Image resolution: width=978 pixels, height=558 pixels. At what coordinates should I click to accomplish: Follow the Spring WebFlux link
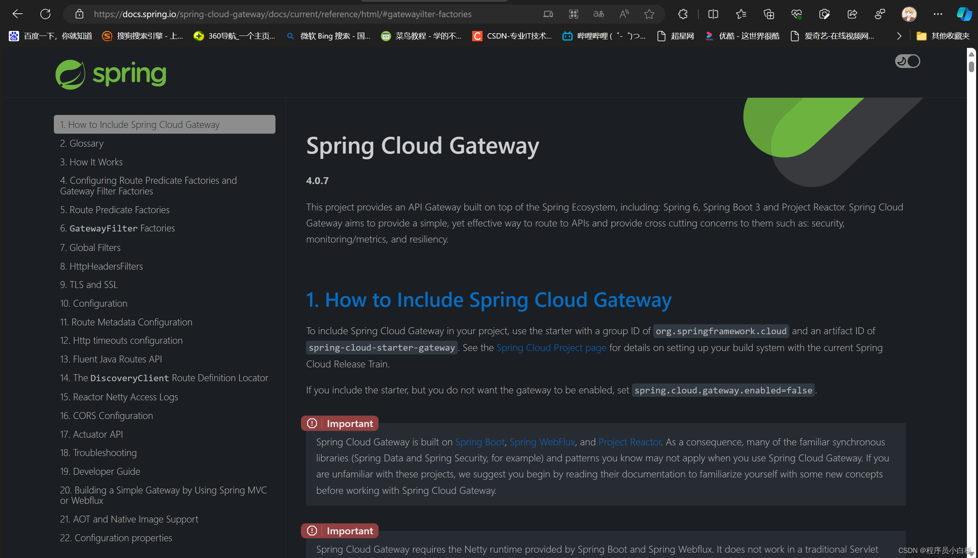[542, 442]
